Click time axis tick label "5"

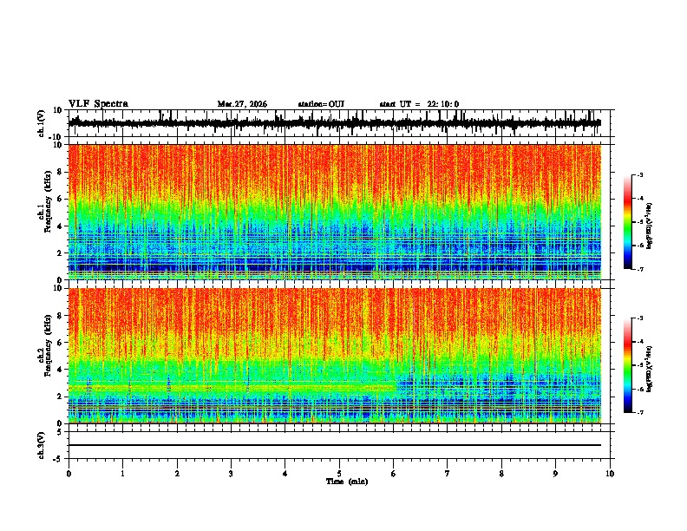339,474
